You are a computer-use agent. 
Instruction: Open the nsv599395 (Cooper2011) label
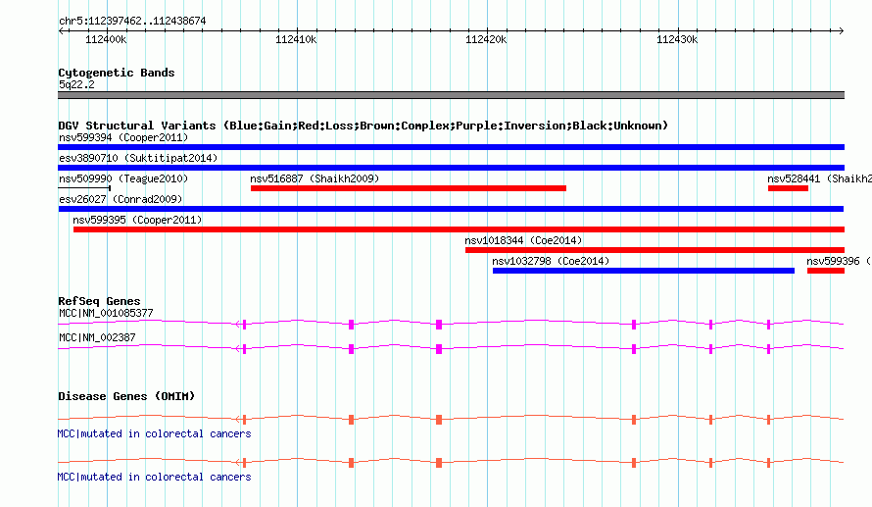pyautogui.click(x=137, y=220)
